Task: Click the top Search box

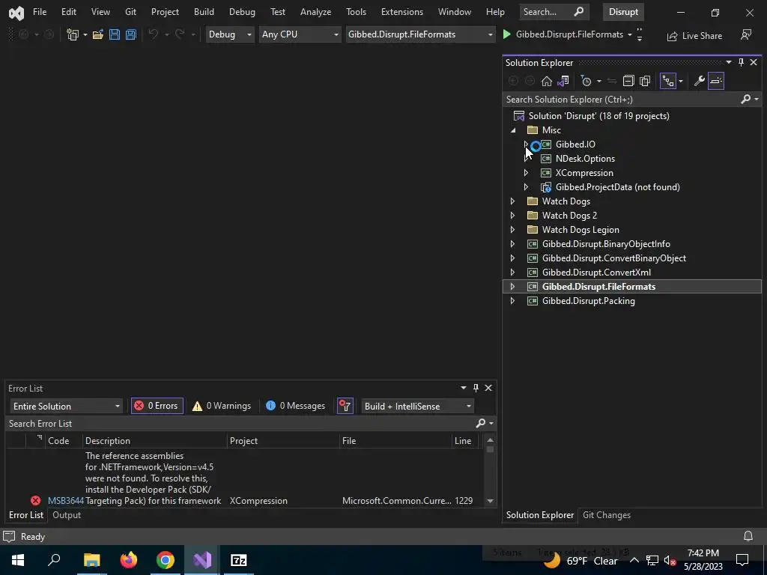Action: pos(554,12)
